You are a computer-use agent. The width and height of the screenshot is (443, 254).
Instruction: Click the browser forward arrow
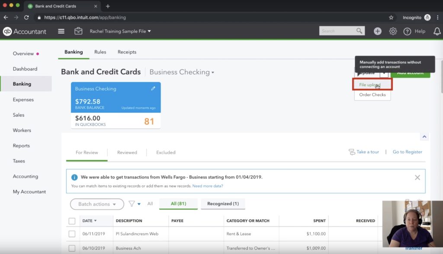(x=16, y=17)
